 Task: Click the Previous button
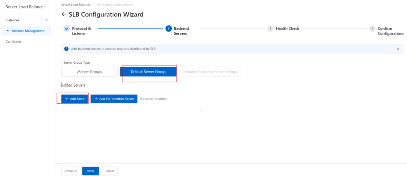coord(71,171)
